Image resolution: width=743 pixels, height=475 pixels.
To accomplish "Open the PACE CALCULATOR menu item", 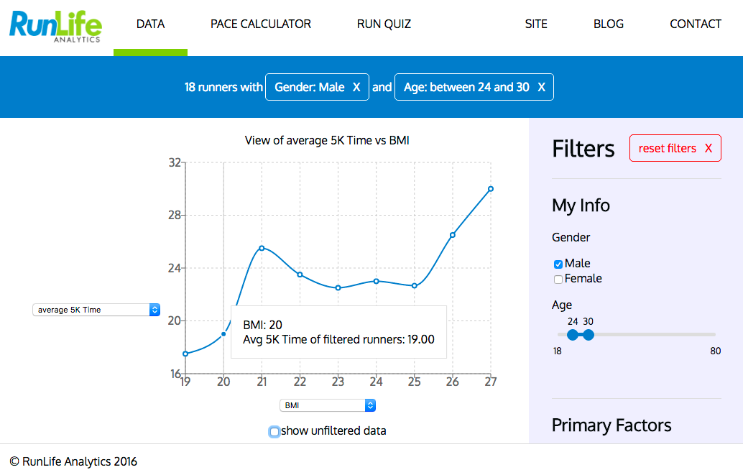I will point(261,24).
